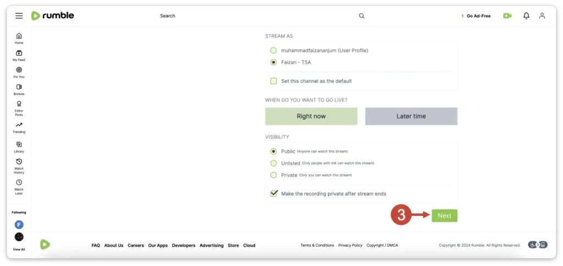Viewport: 563px width, 266px height.
Task: Go to Home in sidebar
Action: point(19,38)
